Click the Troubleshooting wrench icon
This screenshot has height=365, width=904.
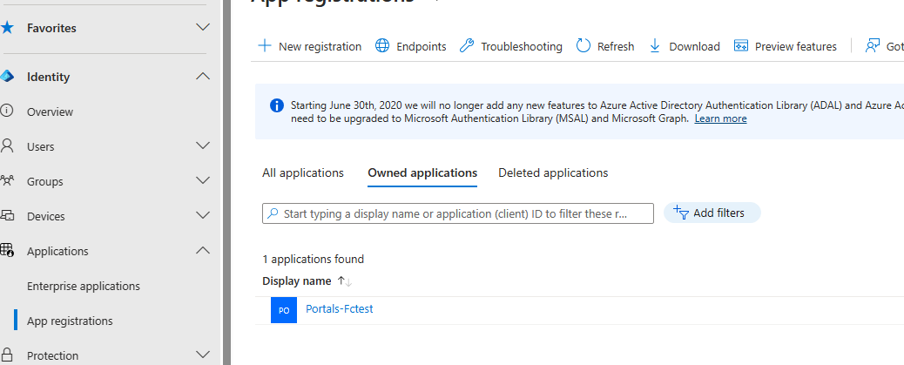click(x=467, y=46)
